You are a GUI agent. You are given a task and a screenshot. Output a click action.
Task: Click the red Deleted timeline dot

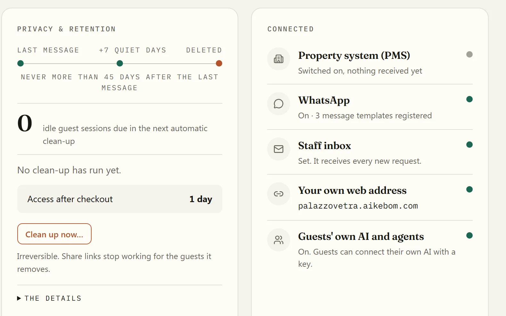point(219,63)
